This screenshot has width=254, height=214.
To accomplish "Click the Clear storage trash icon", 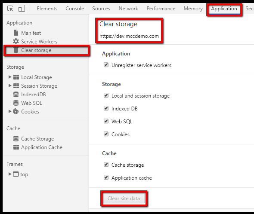I will [16, 50].
